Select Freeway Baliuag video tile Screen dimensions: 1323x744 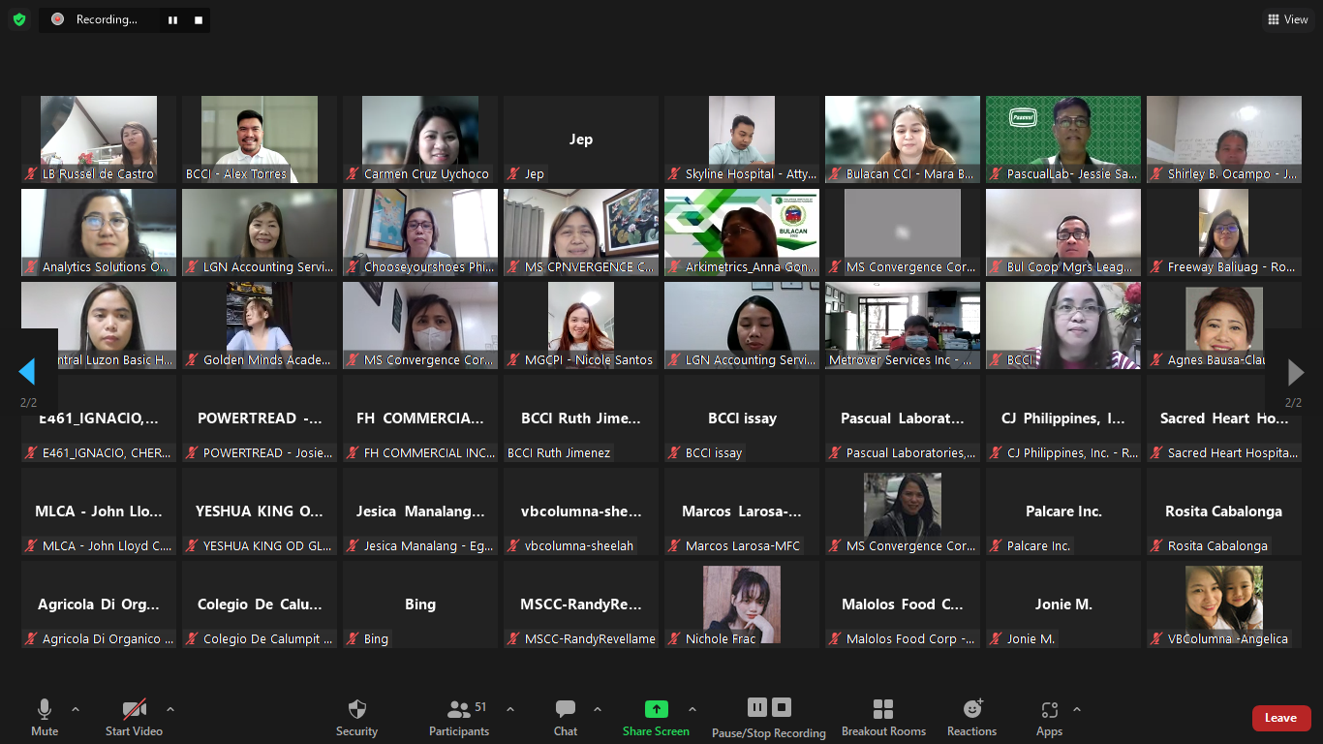(x=1224, y=232)
